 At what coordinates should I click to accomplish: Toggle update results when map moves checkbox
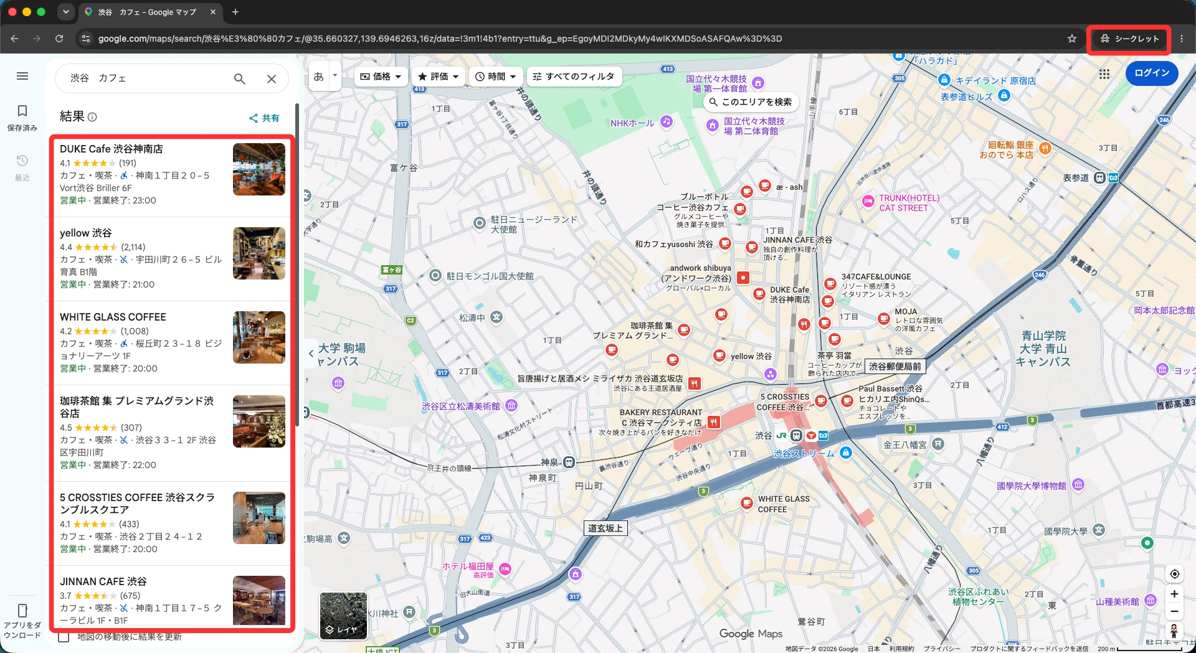[64, 637]
